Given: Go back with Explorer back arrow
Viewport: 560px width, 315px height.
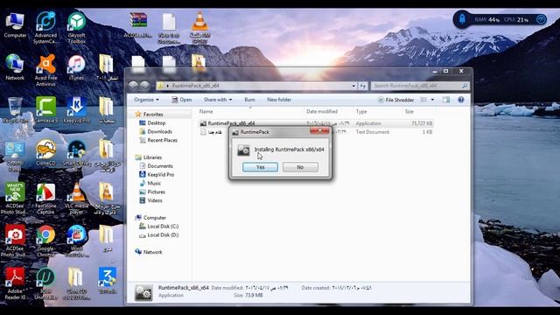Looking at the screenshot, I should coord(134,86).
